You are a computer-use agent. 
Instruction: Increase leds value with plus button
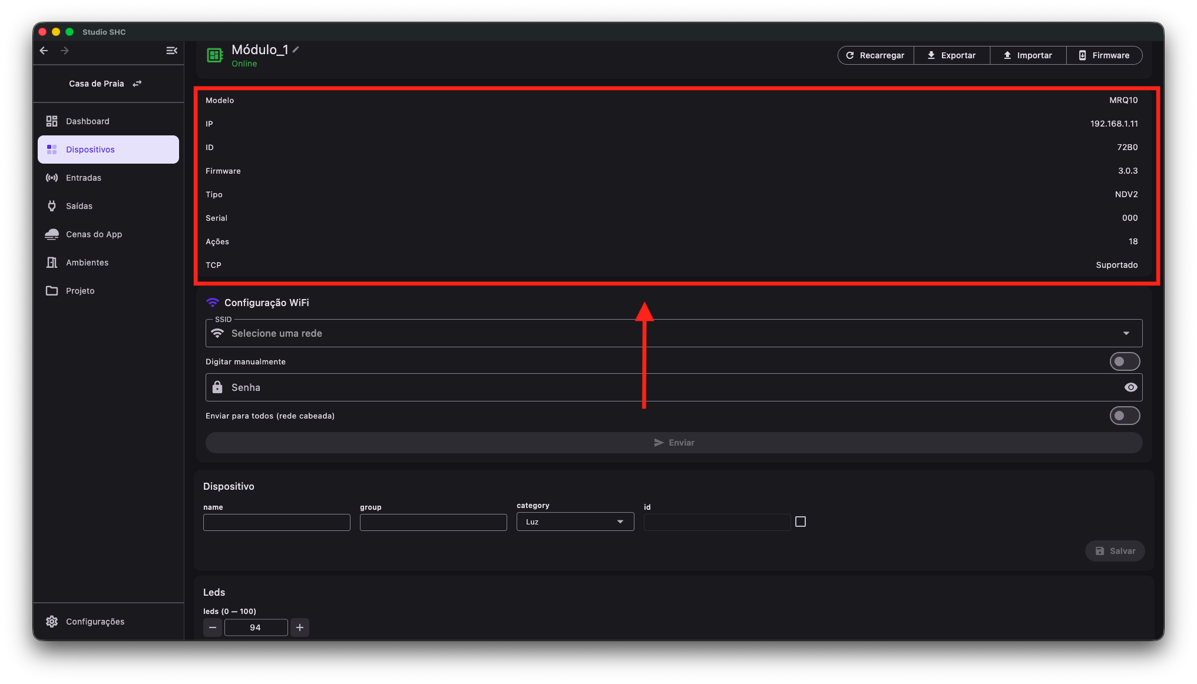pos(300,627)
